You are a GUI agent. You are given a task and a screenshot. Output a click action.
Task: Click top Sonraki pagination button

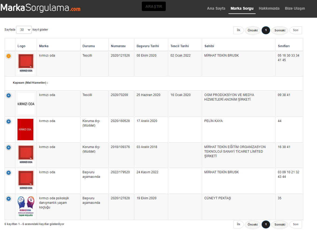(280, 30)
